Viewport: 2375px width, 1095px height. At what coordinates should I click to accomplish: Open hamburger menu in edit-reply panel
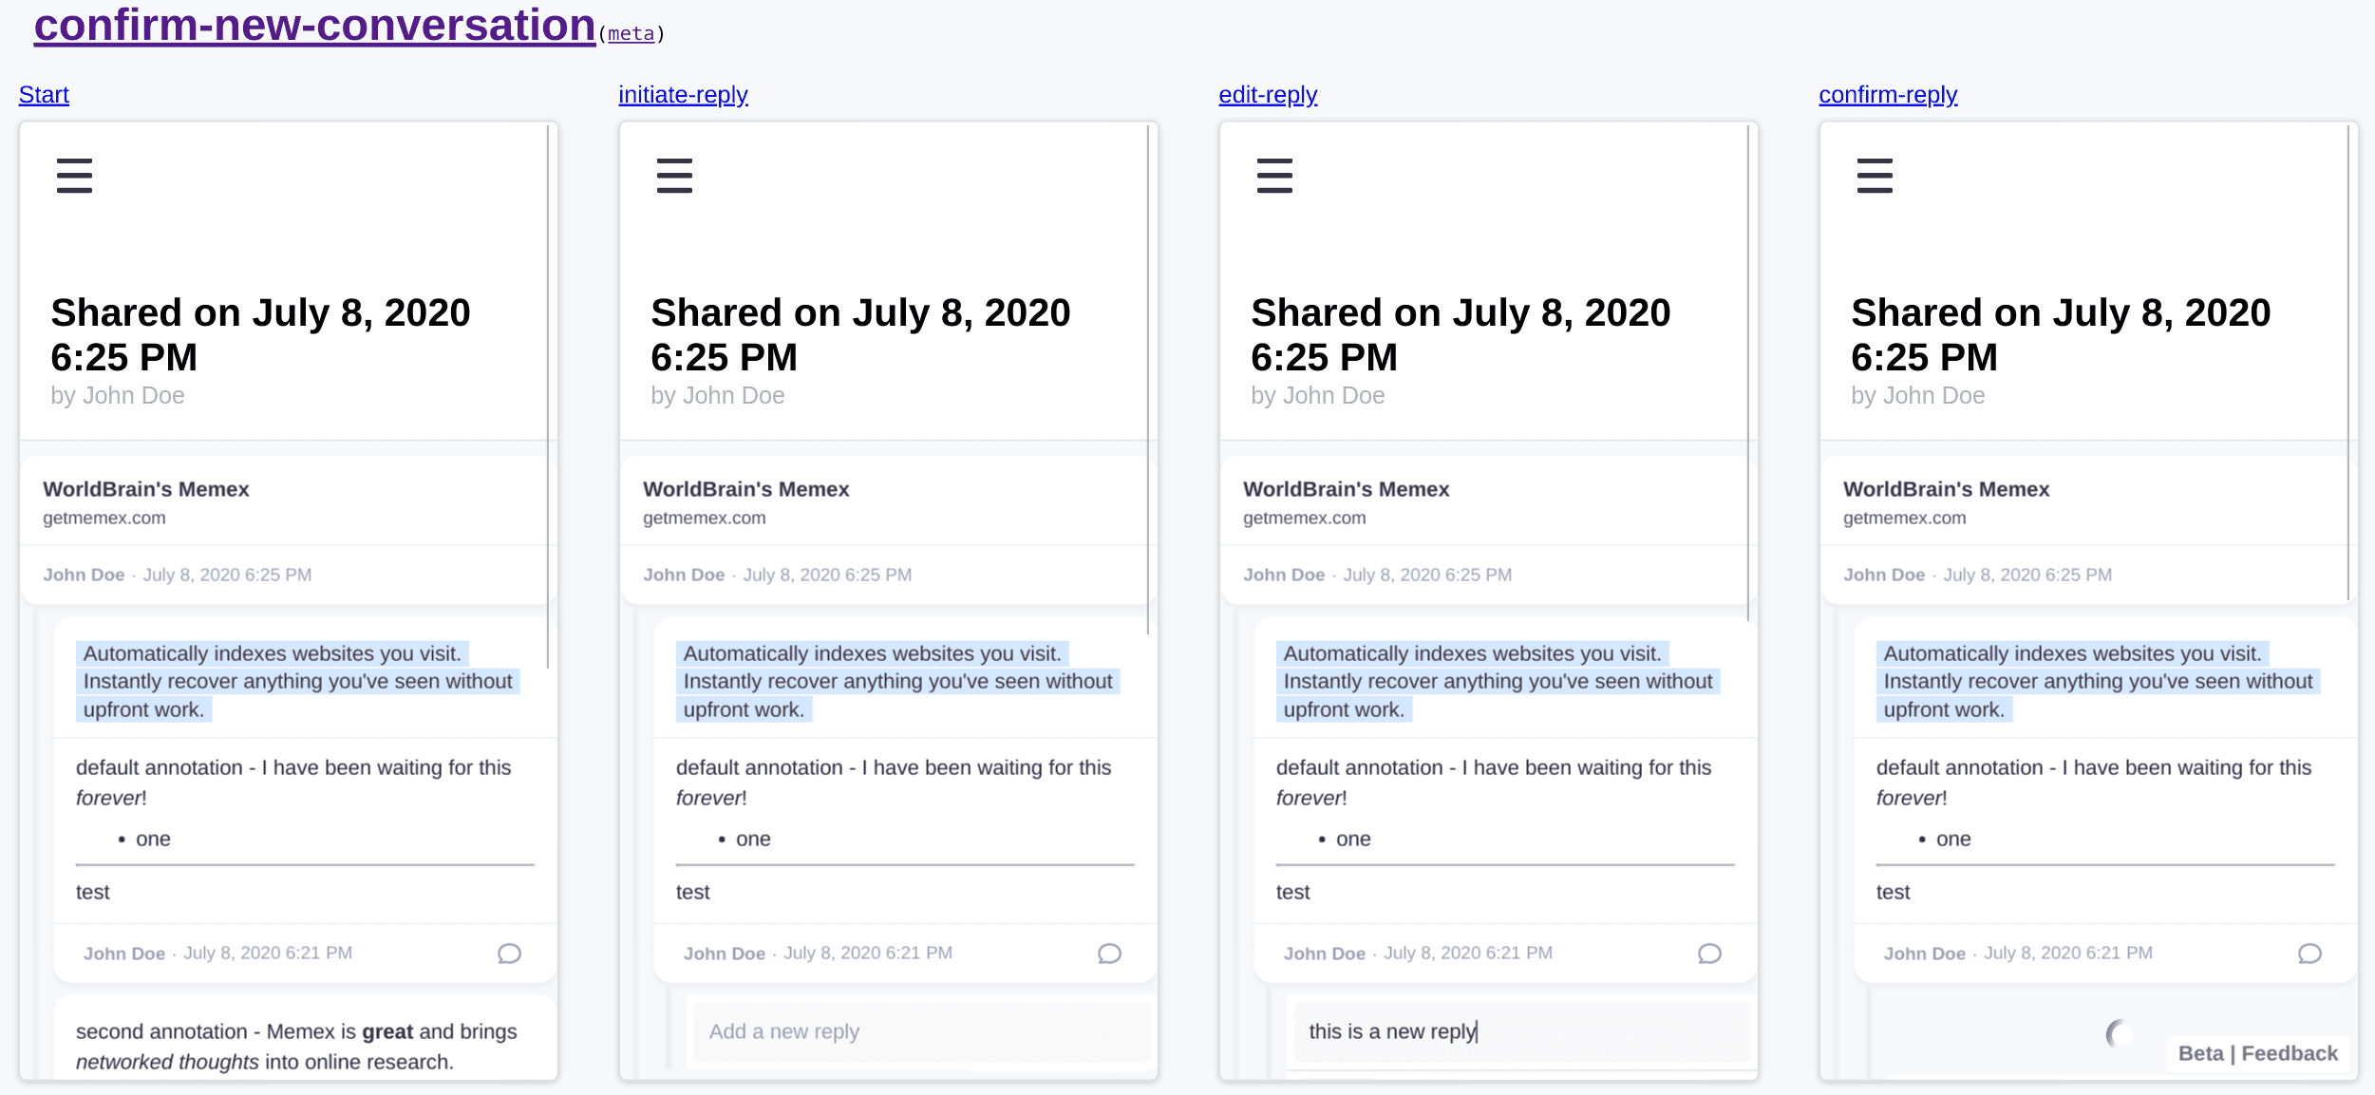pyautogui.click(x=1274, y=176)
